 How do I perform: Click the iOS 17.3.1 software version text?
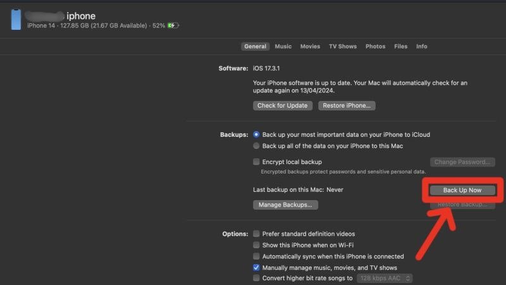266,68
